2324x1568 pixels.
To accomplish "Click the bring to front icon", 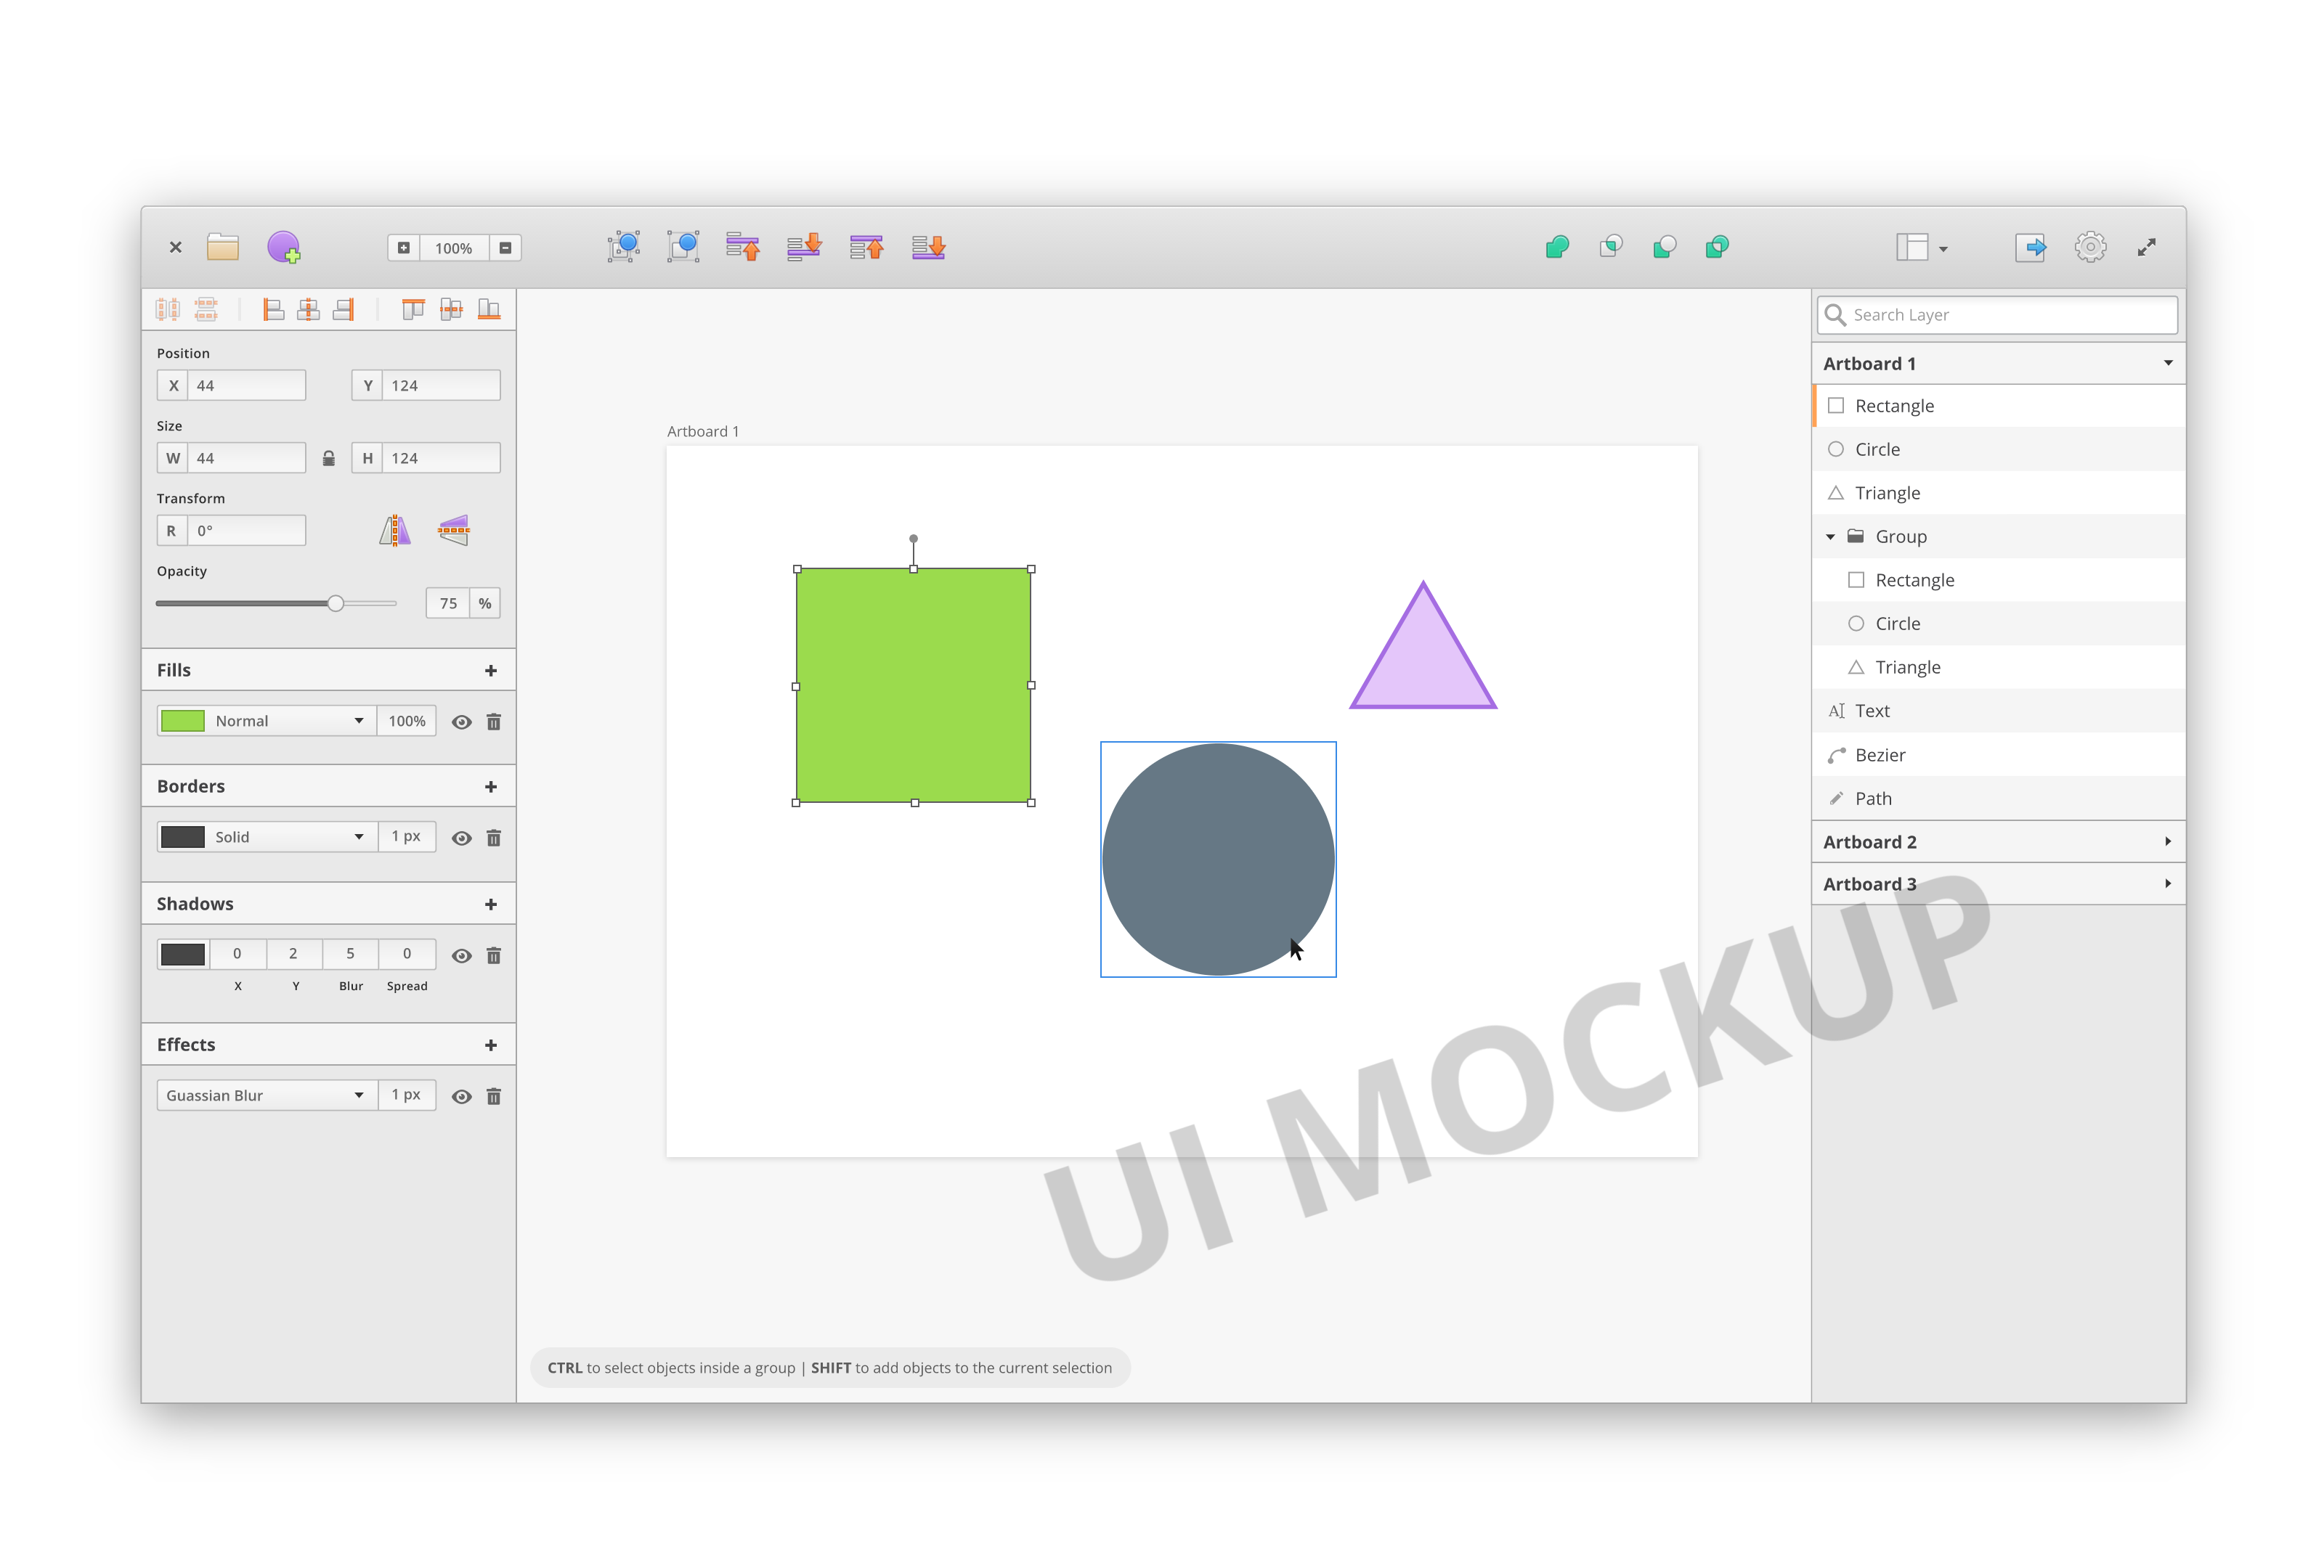I will point(866,247).
